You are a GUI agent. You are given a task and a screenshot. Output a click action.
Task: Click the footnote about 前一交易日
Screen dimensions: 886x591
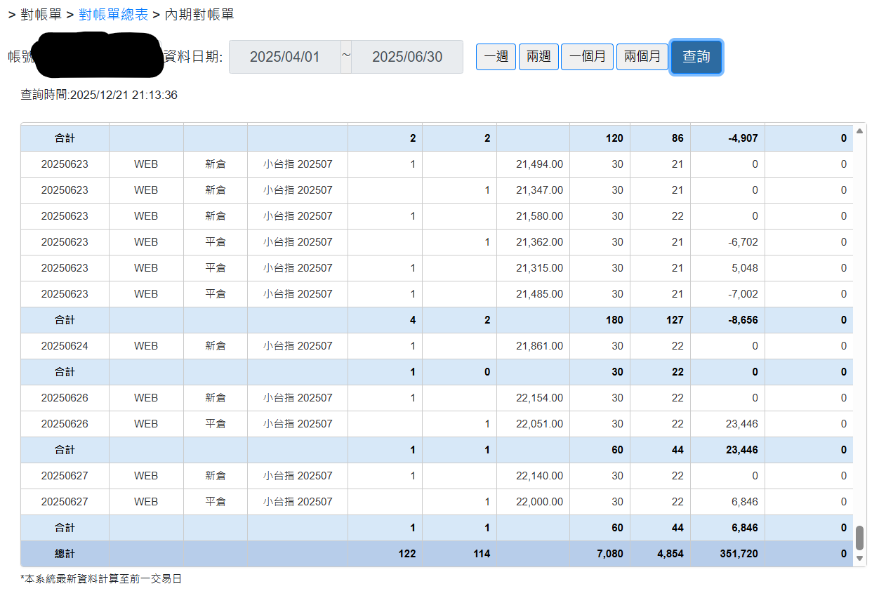coord(101,579)
